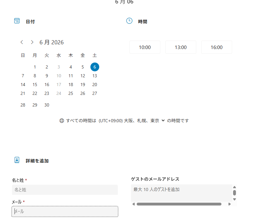Pick June 5 on the calendar

[x=83, y=67]
